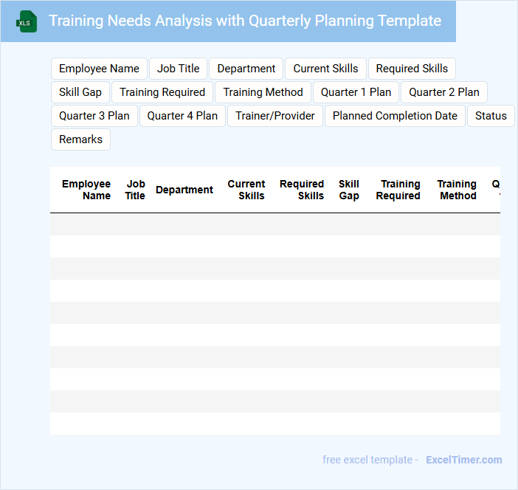Choose the Required Skills tag
The image size is (518, 490).
click(412, 69)
